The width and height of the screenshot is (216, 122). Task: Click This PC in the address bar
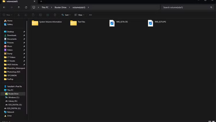point(45,7)
